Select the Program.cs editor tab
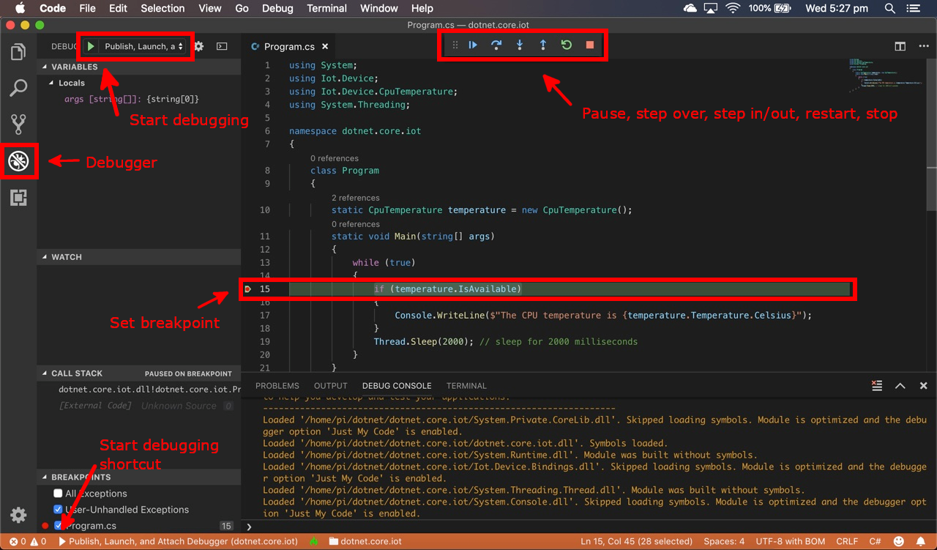Viewport: 937px width, 550px height. click(288, 46)
